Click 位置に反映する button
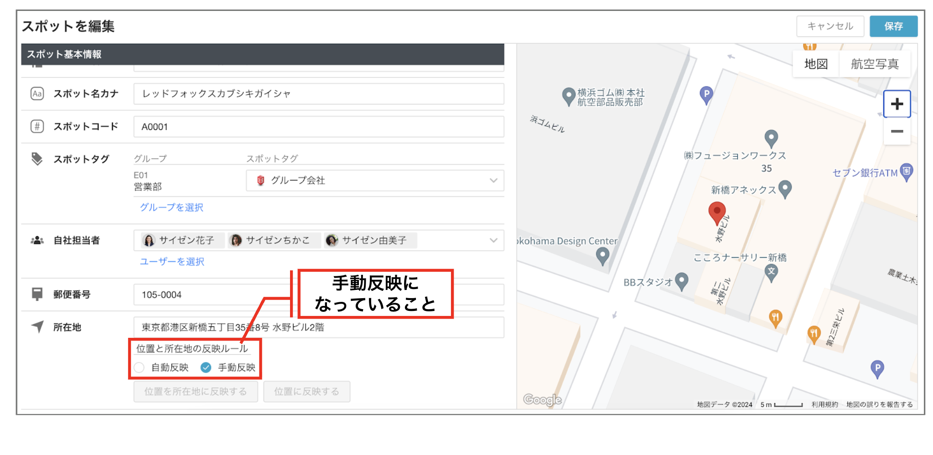The width and height of the screenshot is (933, 455). click(x=306, y=391)
